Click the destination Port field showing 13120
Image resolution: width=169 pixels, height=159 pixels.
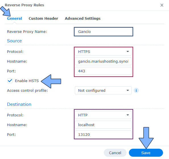[103, 134]
